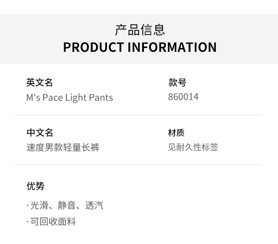Click the divider line below 英文名 row
This screenshot has width=278, height=244.
click(x=138, y=115)
